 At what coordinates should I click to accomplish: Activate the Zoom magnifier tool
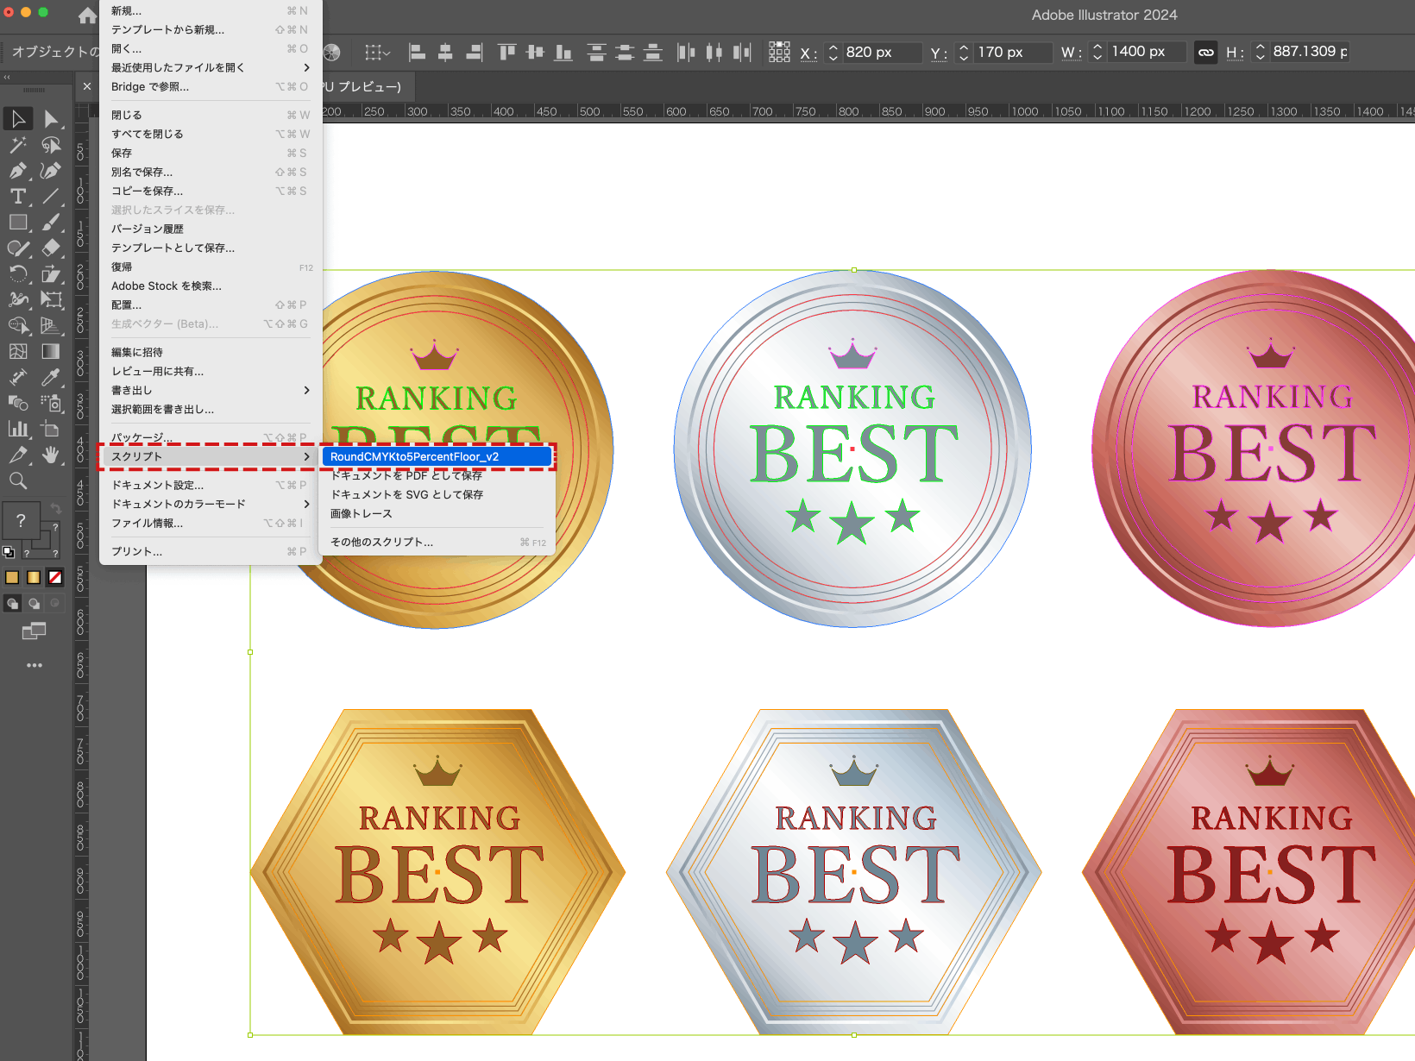point(17,481)
